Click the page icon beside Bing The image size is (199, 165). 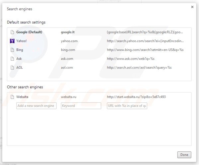click(12, 50)
